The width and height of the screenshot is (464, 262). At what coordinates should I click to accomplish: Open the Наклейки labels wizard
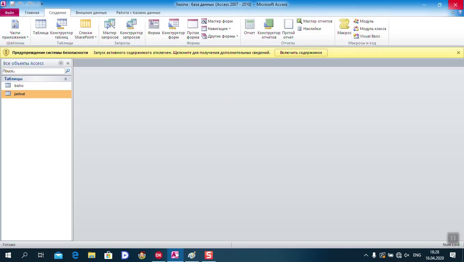(309, 29)
